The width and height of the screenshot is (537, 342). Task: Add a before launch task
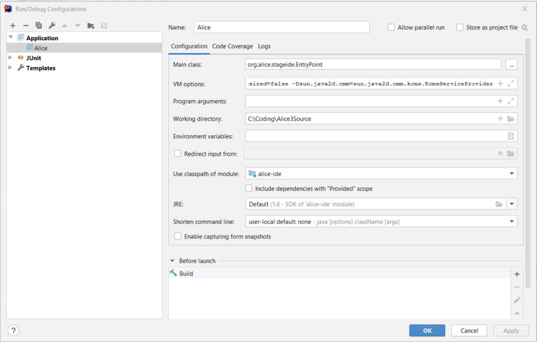tap(517, 274)
